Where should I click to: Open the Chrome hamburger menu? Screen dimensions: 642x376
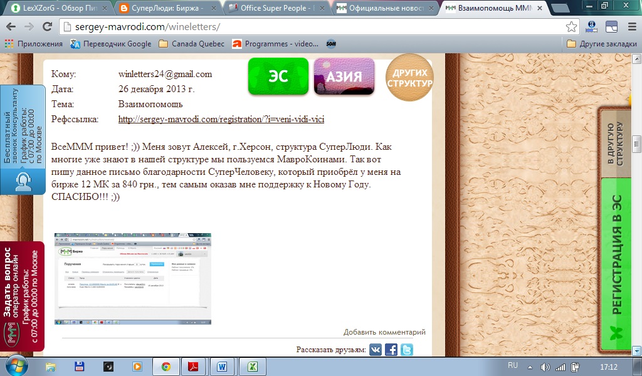(x=632, y=27)
